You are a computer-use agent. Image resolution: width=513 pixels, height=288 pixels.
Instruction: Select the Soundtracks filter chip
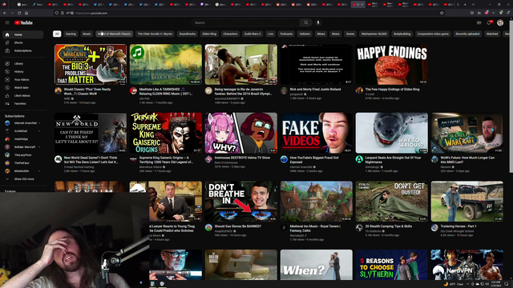(x=188, y=34)
